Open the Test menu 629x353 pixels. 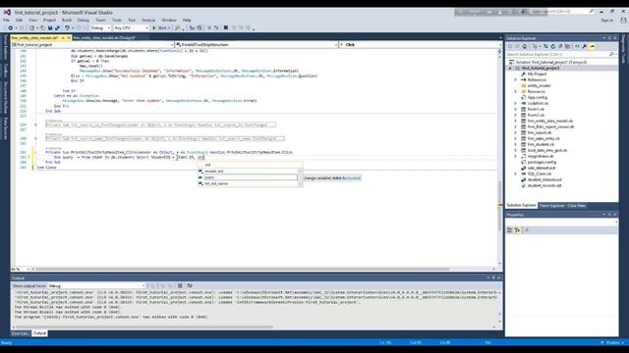tap(132, 20)
